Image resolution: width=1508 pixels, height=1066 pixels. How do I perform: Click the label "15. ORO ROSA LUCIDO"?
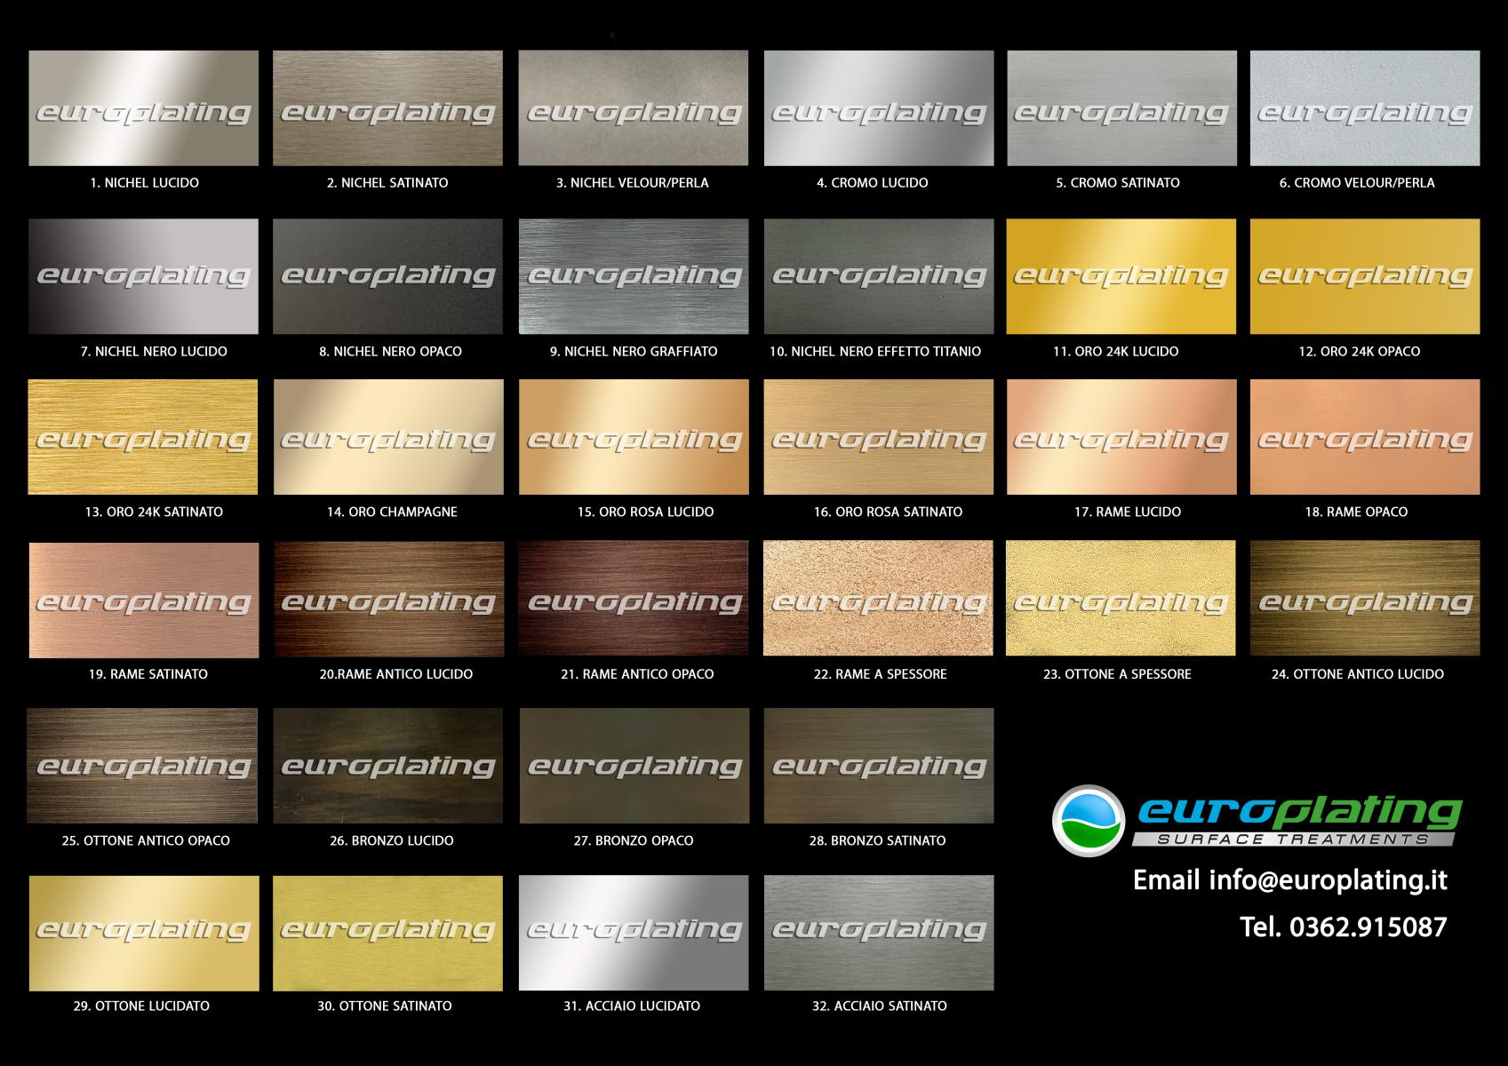point(645,512)
